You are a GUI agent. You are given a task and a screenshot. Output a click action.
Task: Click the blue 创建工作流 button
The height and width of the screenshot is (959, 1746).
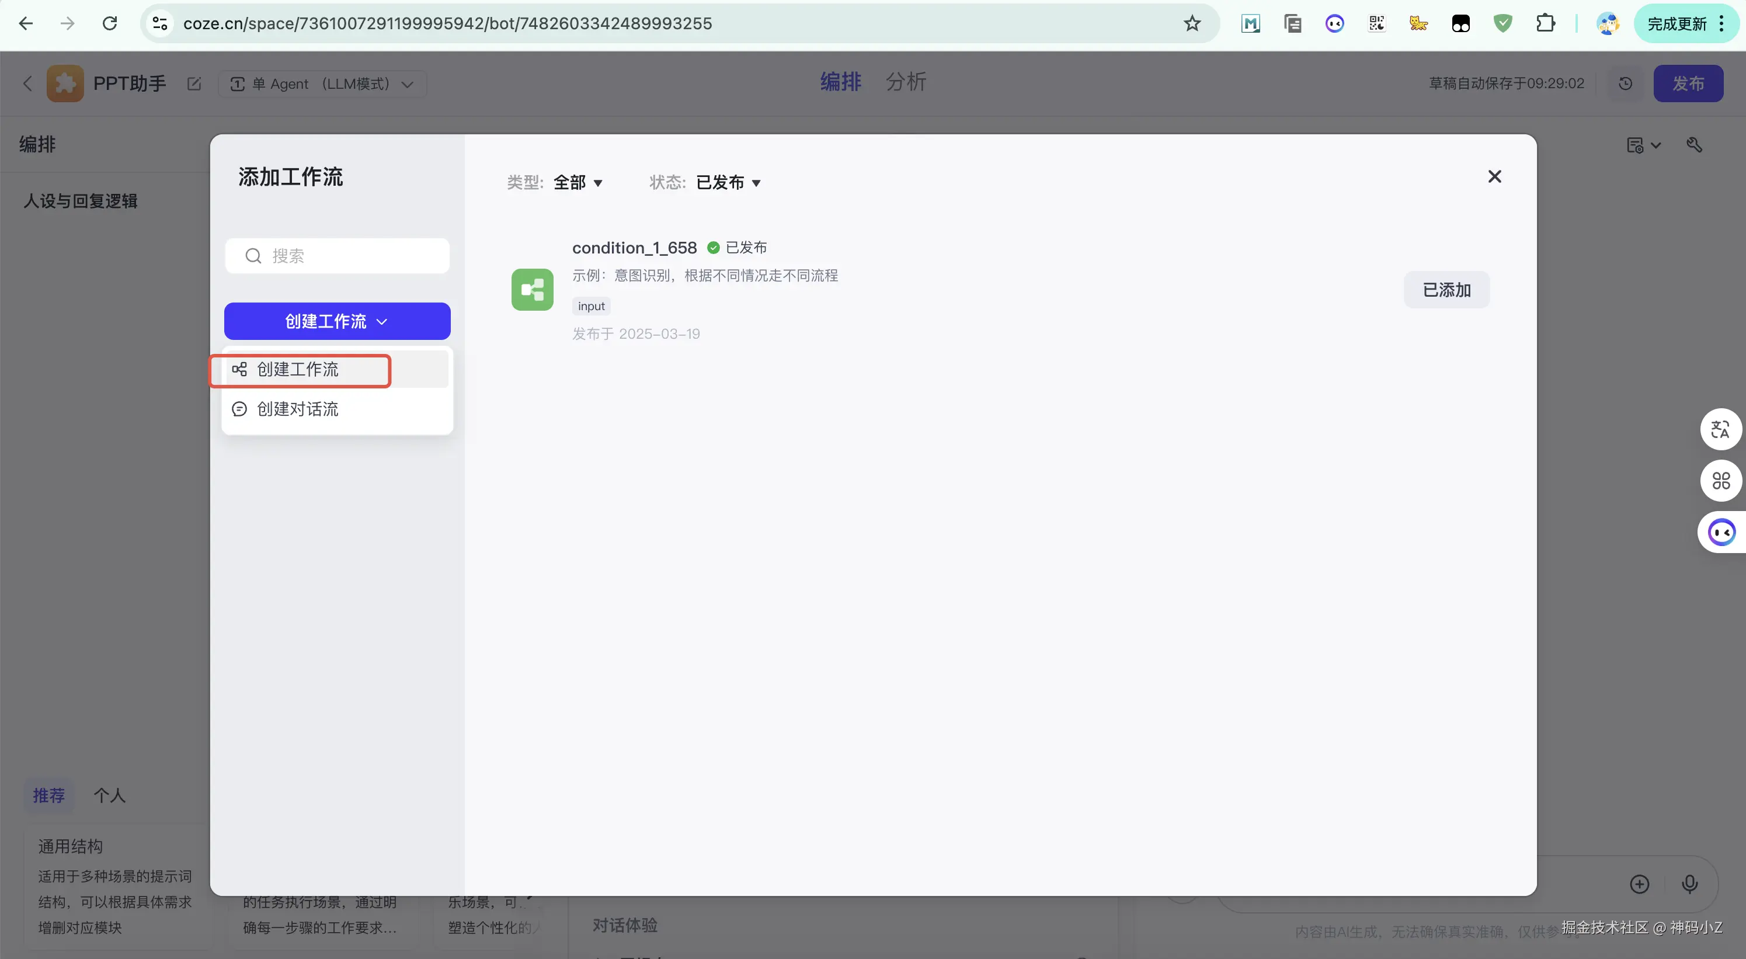pos(337,321)
